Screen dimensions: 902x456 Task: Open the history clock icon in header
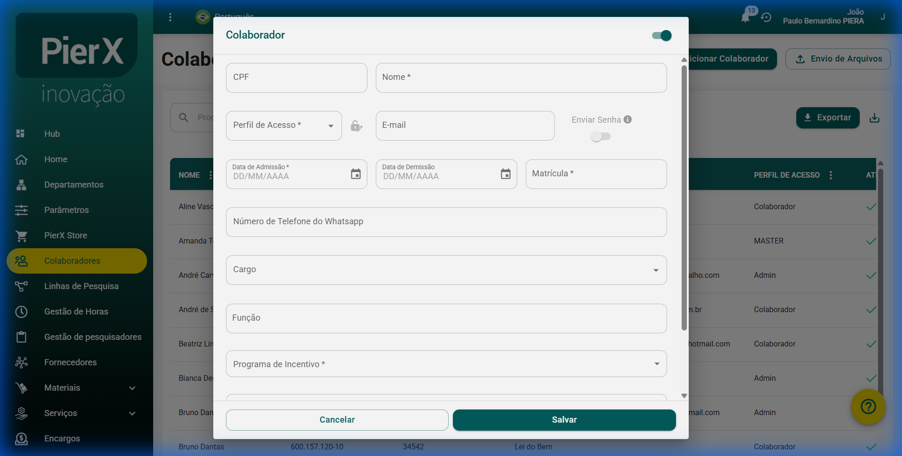click(x=766, y=17)
